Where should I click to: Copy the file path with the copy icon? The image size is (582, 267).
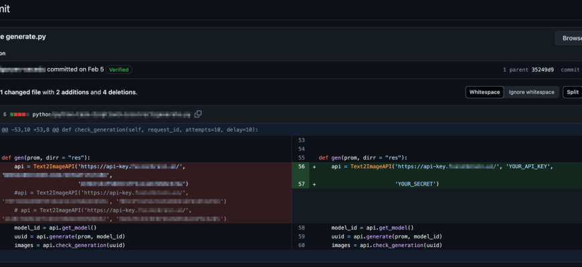pos(198,114)
